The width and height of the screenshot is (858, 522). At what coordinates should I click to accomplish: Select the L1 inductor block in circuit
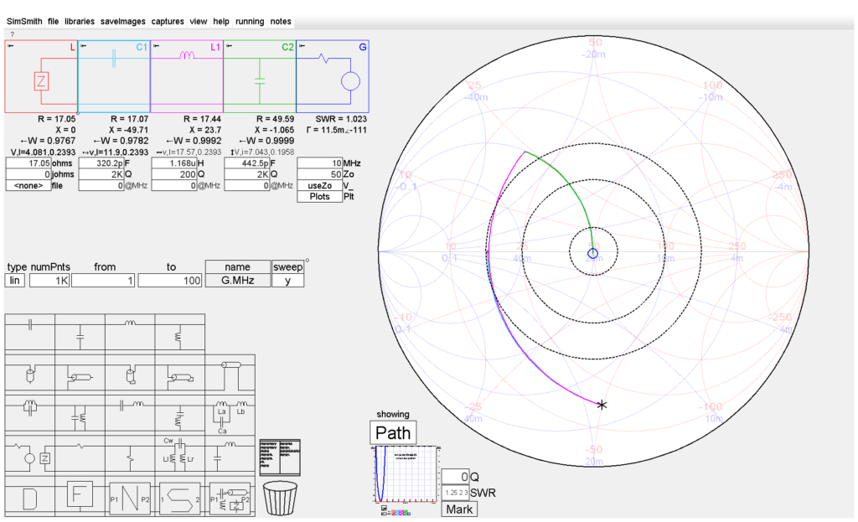tap(187, 76)
